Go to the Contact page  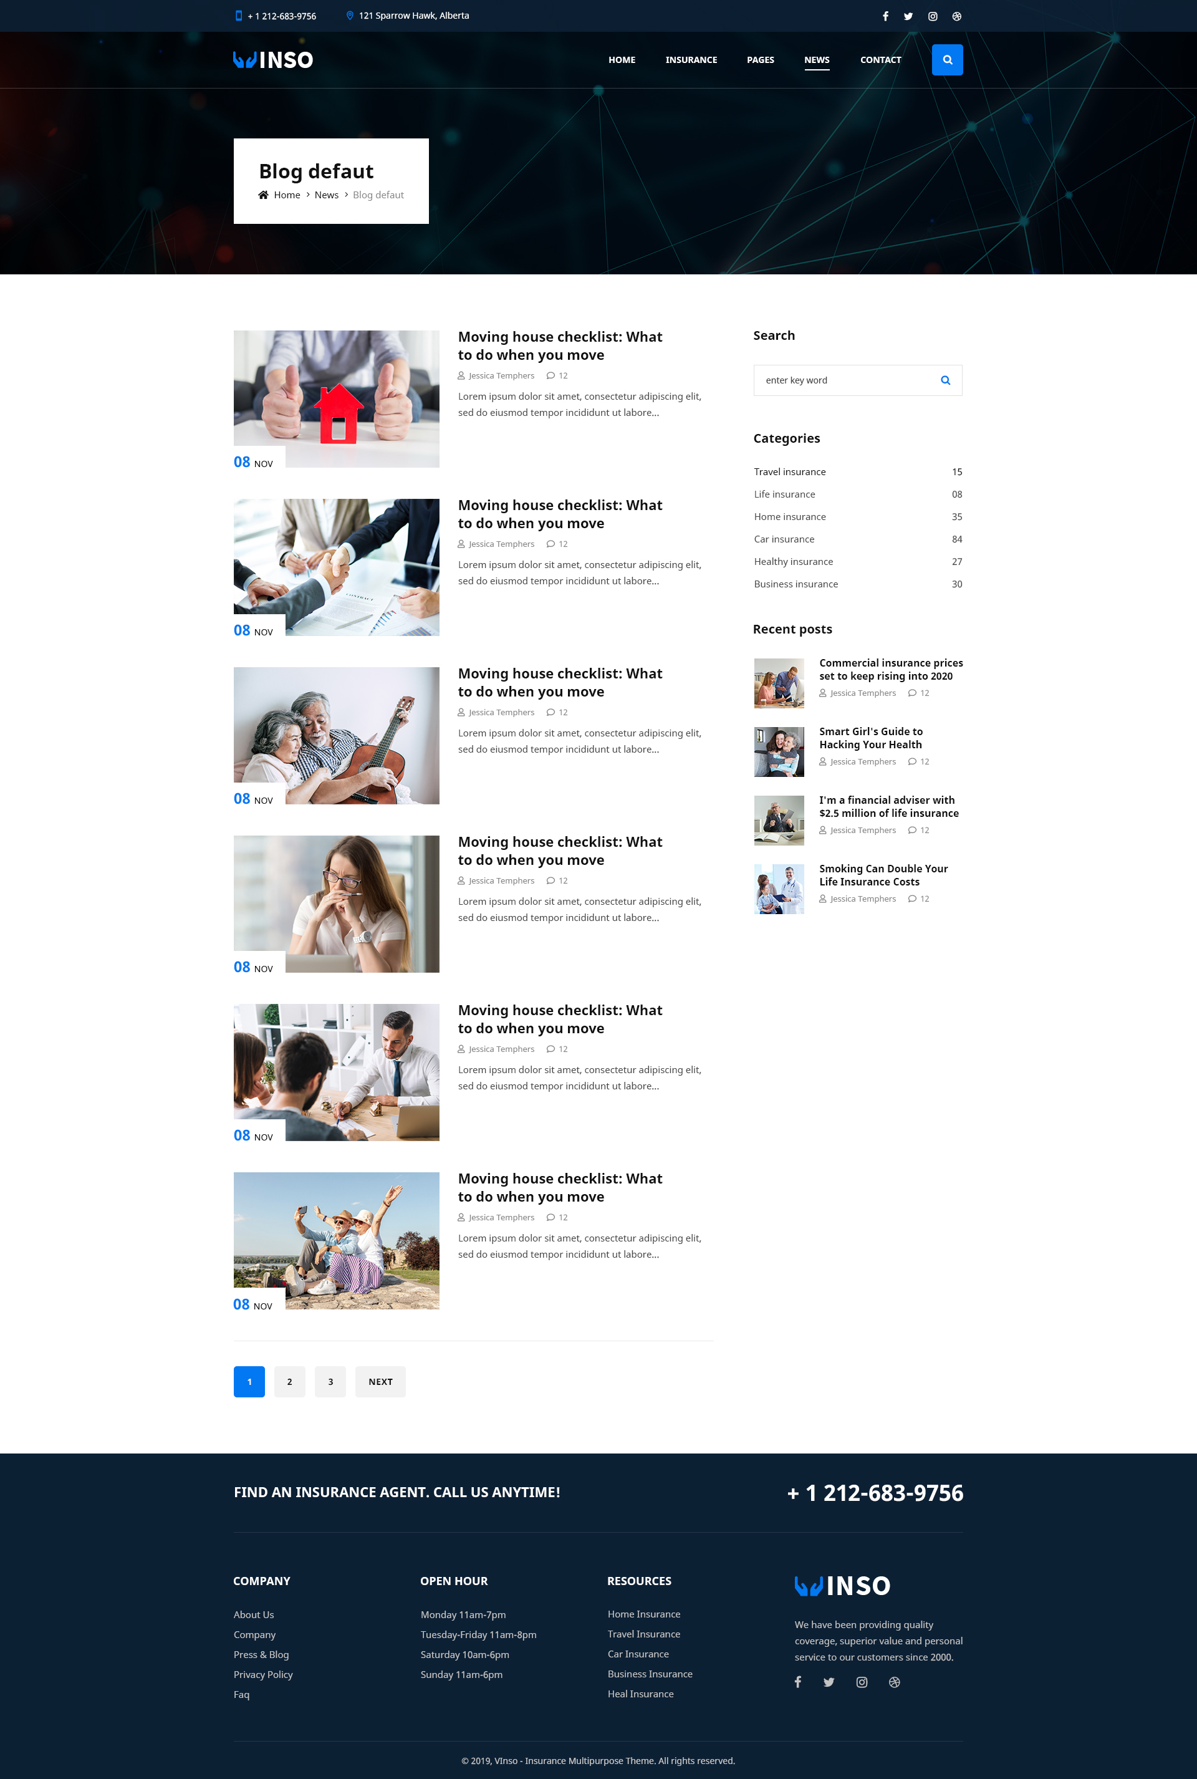(880, 60)
